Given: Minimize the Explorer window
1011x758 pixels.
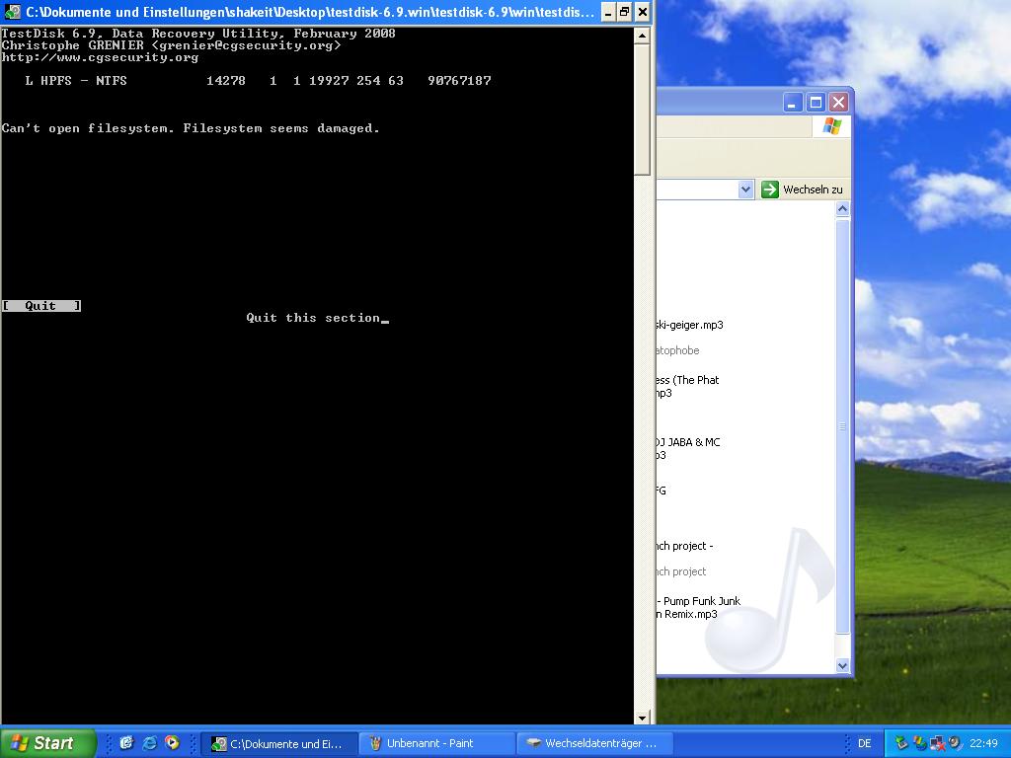Looking at the screenshot, I should [x=793, y=103].
